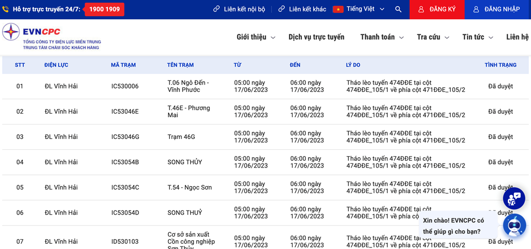The width and height of the screenshot is (531, 249).
Task: Open the Tra cứu dropdown menu
Action: 432,37
